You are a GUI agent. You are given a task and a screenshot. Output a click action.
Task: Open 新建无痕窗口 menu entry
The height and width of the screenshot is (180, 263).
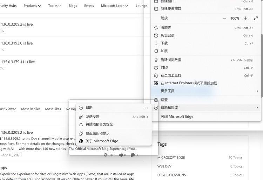[x=206, y=9]
